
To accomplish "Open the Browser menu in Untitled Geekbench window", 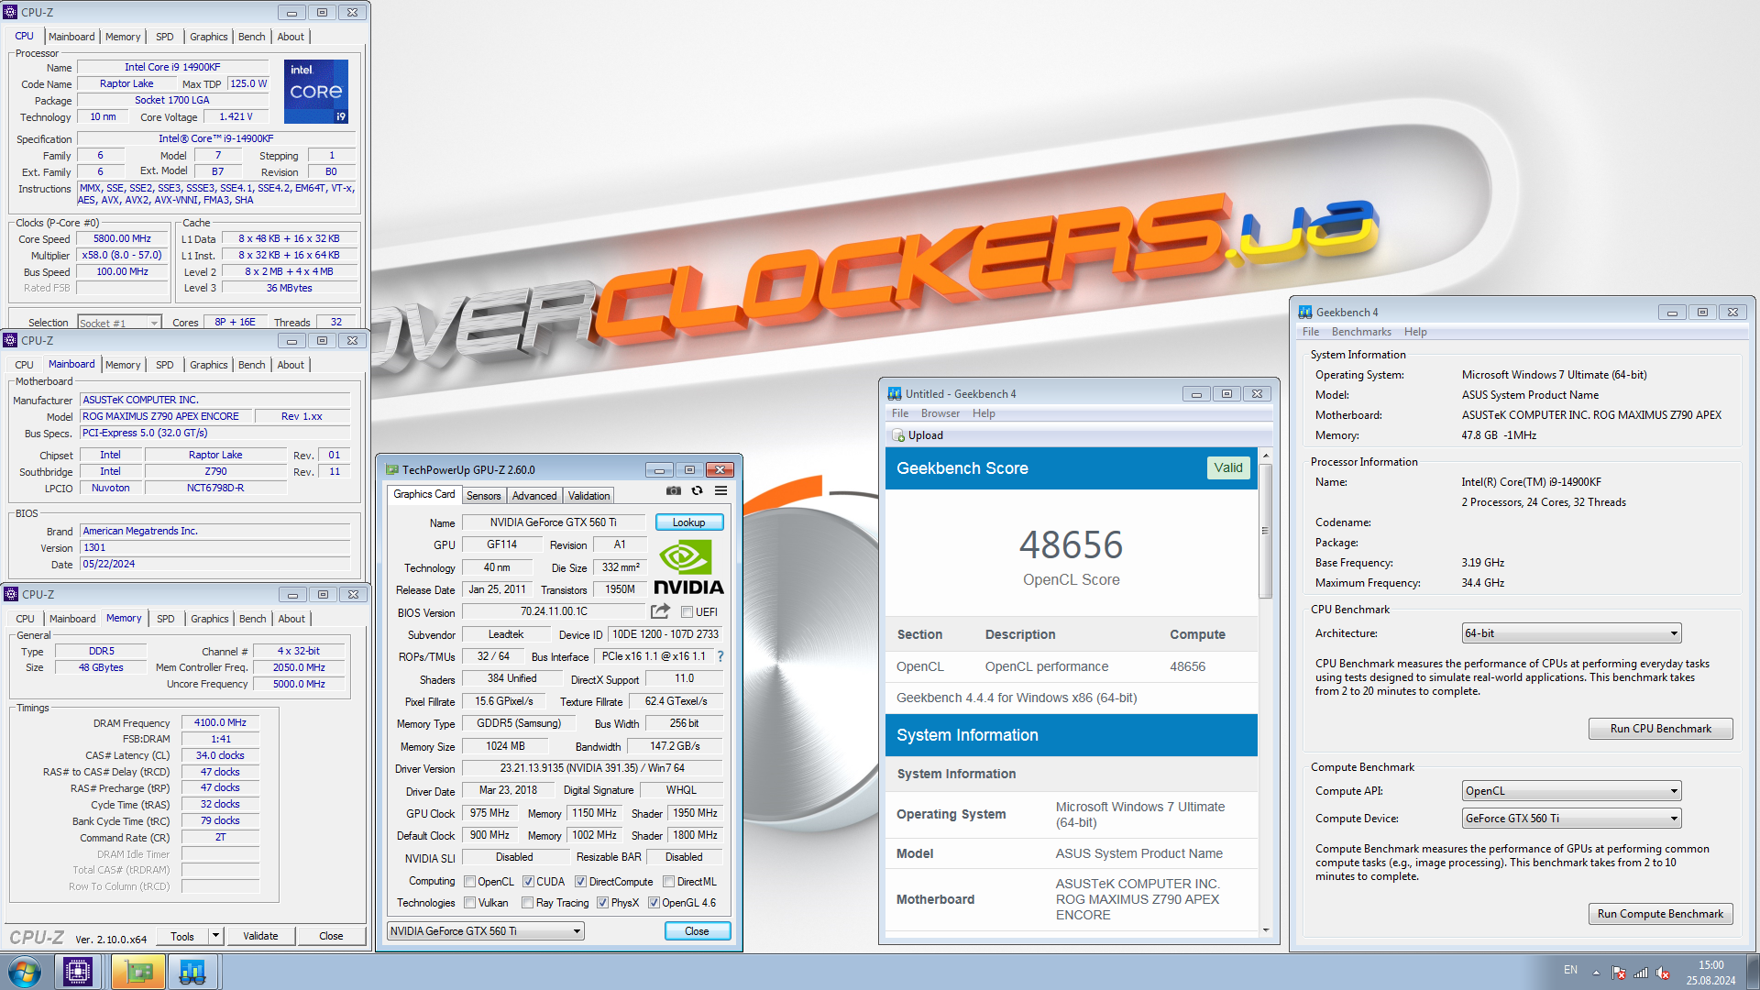I will point(940,413).
